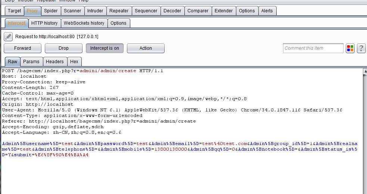Click the question mark help icon
This screenshot has height=194, width=367.
point(361,48)
